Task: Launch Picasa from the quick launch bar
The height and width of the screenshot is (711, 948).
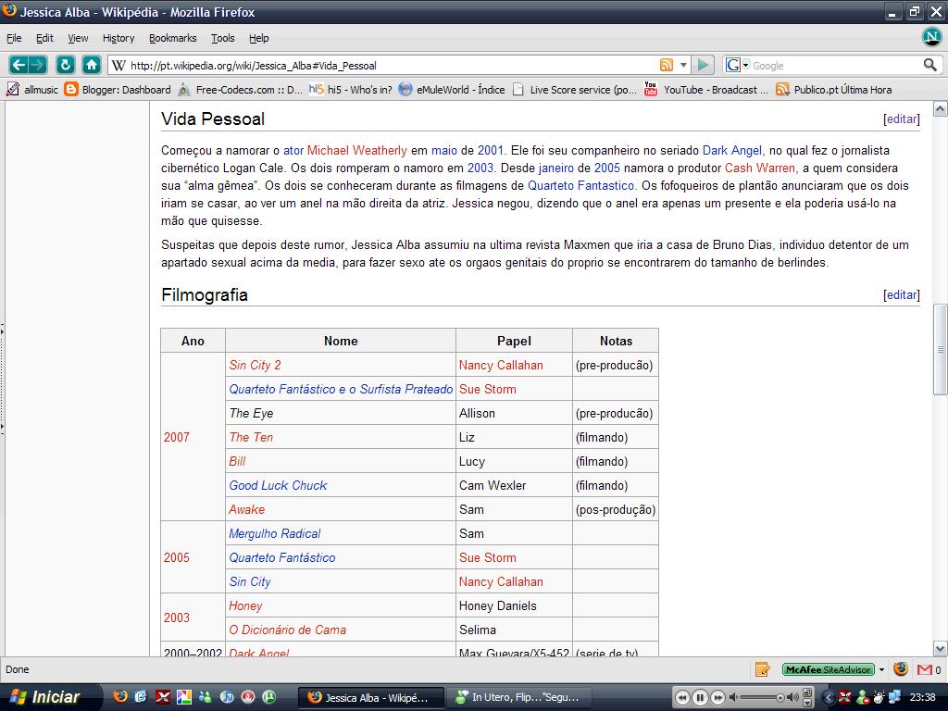Action: coord(184,696)
